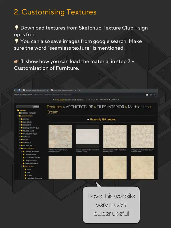Open FAVORITES in the top menu
The image size is (171, 228).
(x=105, y=100)
